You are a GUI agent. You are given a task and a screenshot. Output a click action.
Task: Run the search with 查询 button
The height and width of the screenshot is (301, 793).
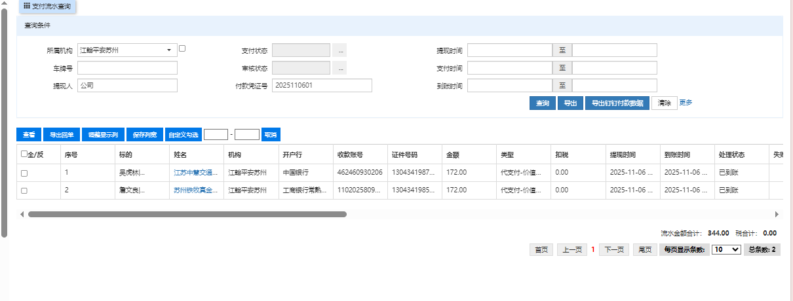click(x=542, y=103)
